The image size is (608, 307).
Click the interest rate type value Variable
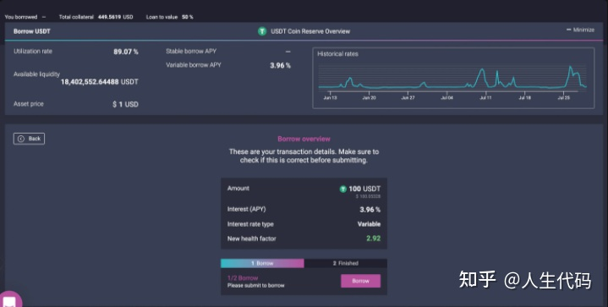[x=369, y=224]
